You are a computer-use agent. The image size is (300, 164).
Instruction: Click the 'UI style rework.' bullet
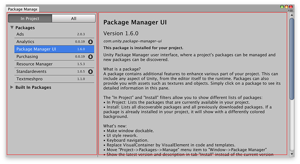120,136
